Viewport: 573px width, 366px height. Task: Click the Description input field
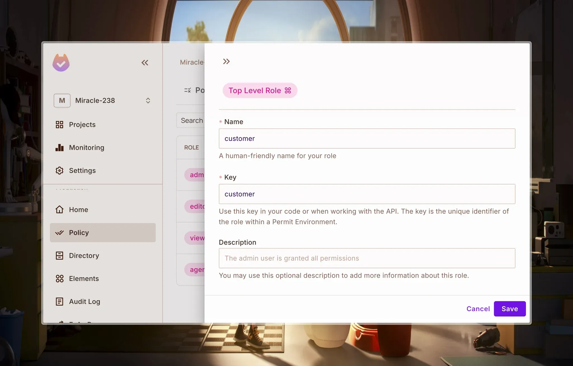pos(367,258)
